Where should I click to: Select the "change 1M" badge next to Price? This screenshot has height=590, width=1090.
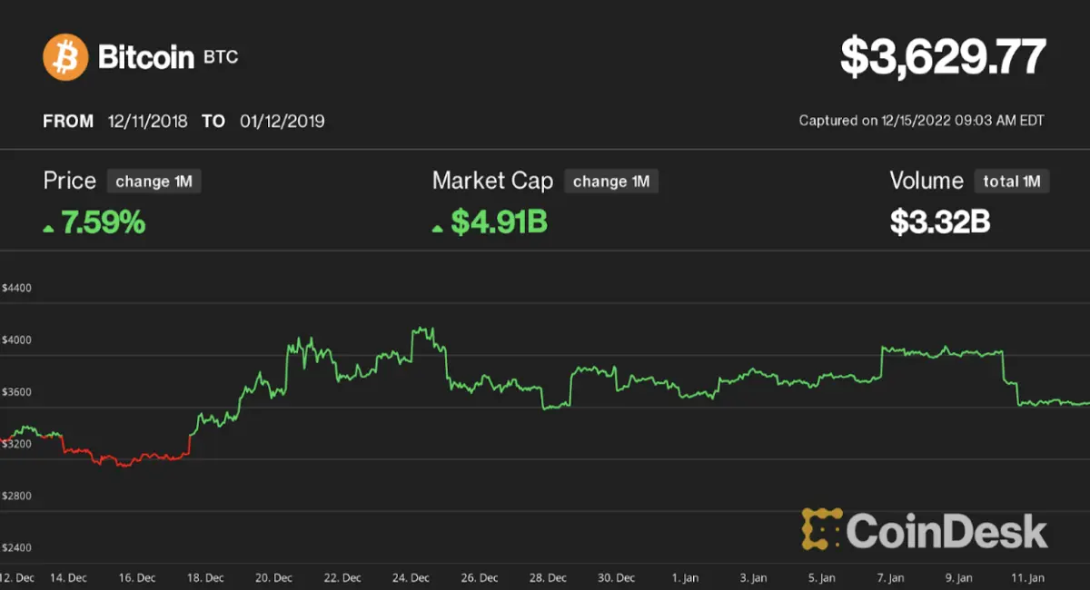point(154,182)
